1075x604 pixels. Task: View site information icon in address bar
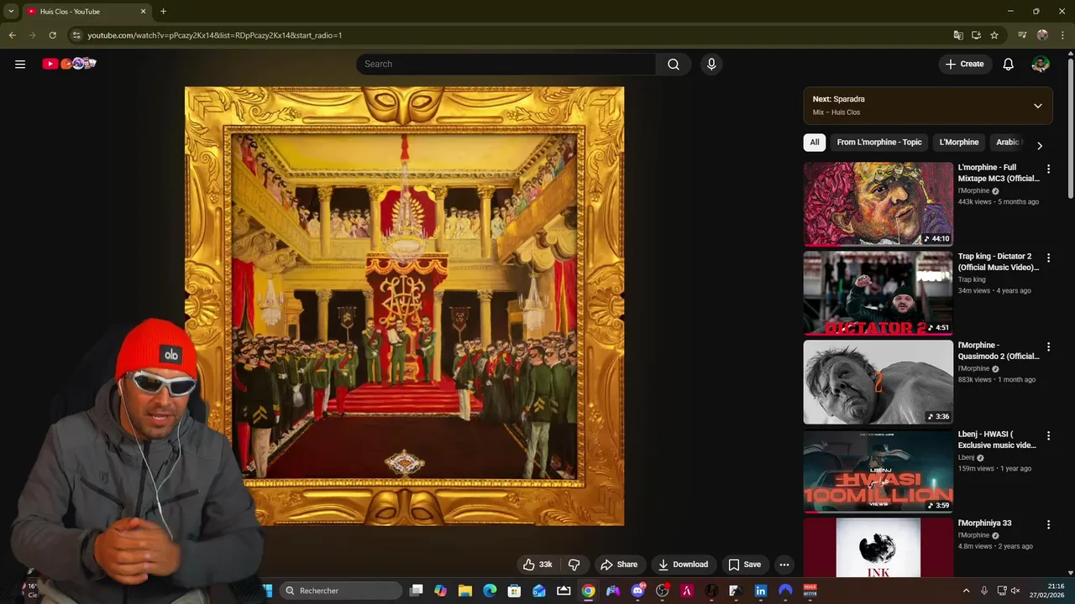coord(76,35)
